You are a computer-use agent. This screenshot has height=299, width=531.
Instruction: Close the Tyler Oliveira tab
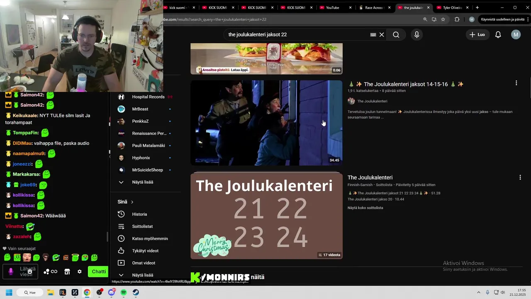pyautogui.click(x=467, y=7)
